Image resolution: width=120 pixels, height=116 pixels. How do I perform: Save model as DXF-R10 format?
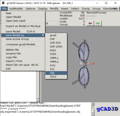[x=56, y=43]
